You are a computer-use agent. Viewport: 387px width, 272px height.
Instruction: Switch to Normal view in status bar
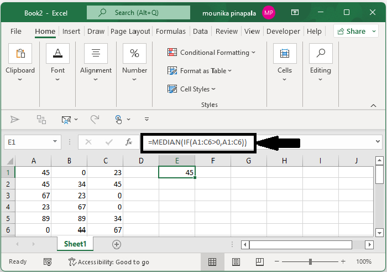tap(212, 261)
